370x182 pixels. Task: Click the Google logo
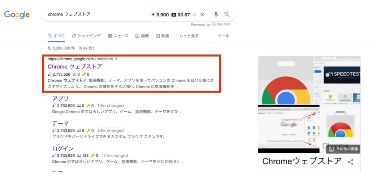pyautogui.click(x=17, y=15)
